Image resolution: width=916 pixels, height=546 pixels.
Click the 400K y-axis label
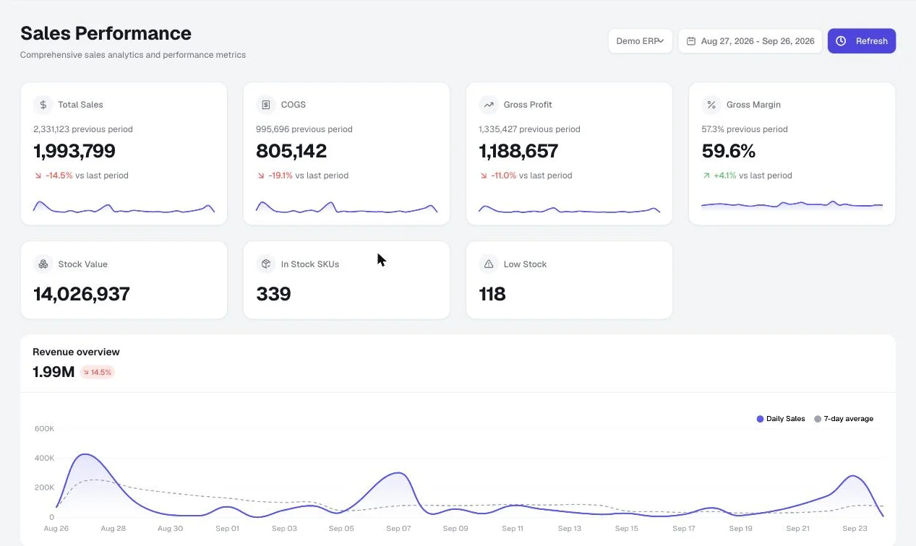(x=44, y=458)
